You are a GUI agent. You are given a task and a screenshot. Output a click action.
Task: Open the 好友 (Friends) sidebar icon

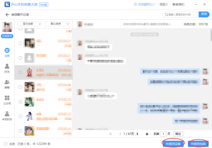(x=7, y=66)
